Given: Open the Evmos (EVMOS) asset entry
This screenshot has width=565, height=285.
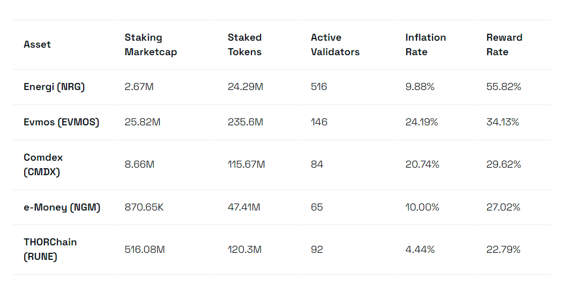Looking at the screenshot, I should [61, 122].
